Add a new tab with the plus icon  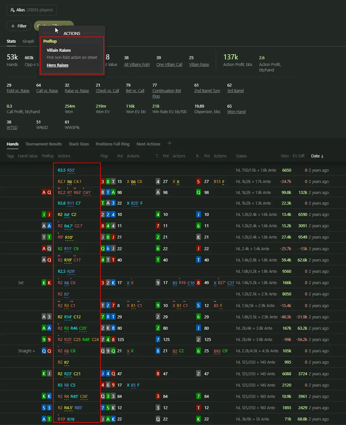(x=170, y=143)
